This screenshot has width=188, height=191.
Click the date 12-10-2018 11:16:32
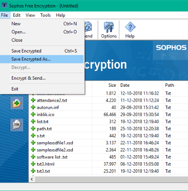140,93
